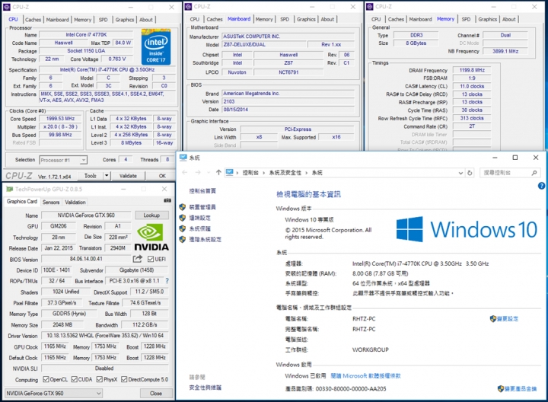Switch to Sensors tab in GPU-Z
Image resolution: width=548 pixels, height=402 pixels.
pos(51,202)
